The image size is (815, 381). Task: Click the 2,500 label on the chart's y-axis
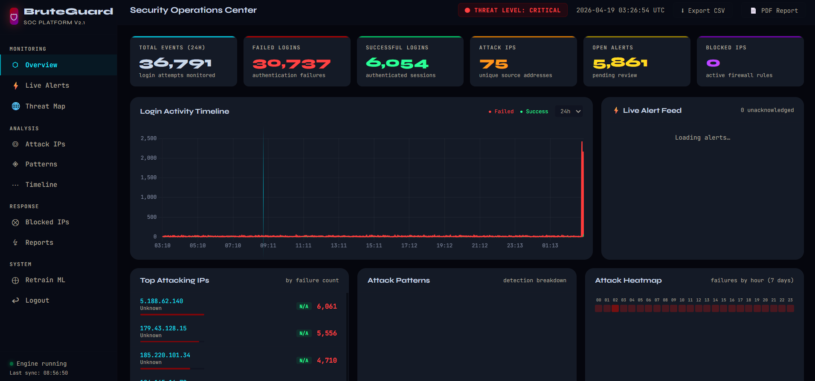point(148,138)
